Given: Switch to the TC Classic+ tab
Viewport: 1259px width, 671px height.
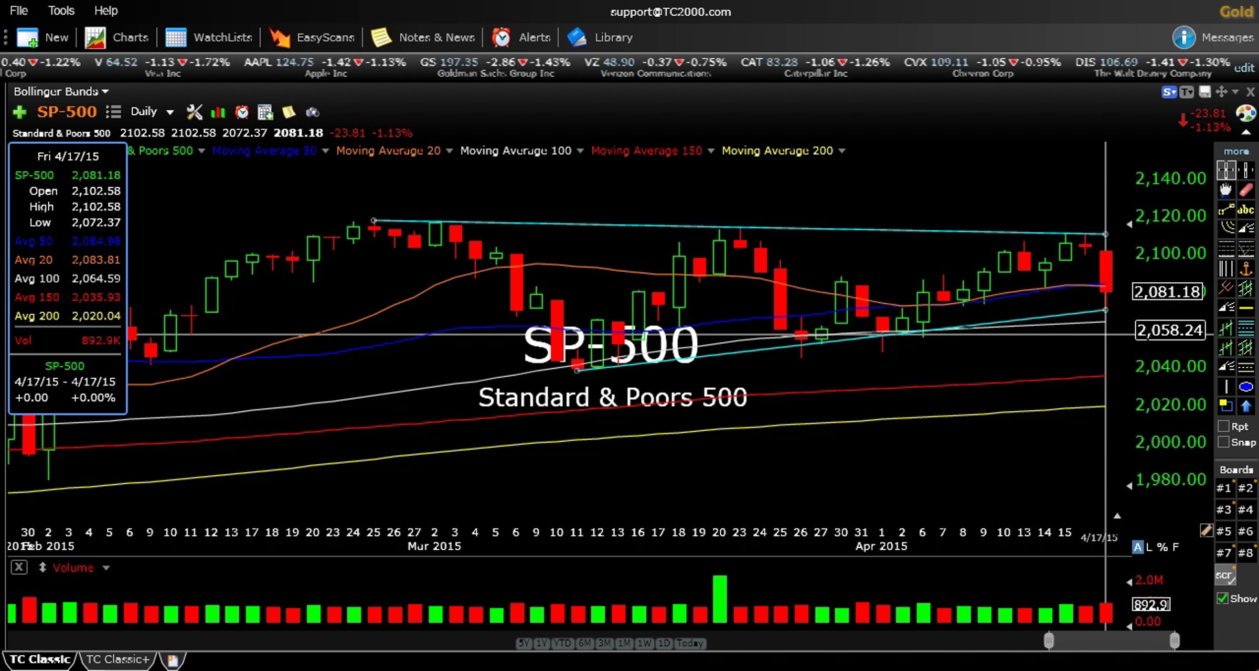Looking at the screenshot, I should [118, 659].
